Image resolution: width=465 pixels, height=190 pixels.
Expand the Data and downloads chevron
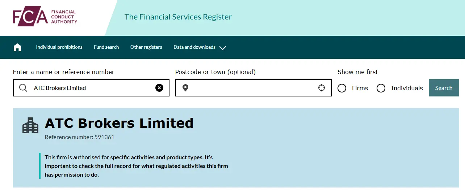223,48
